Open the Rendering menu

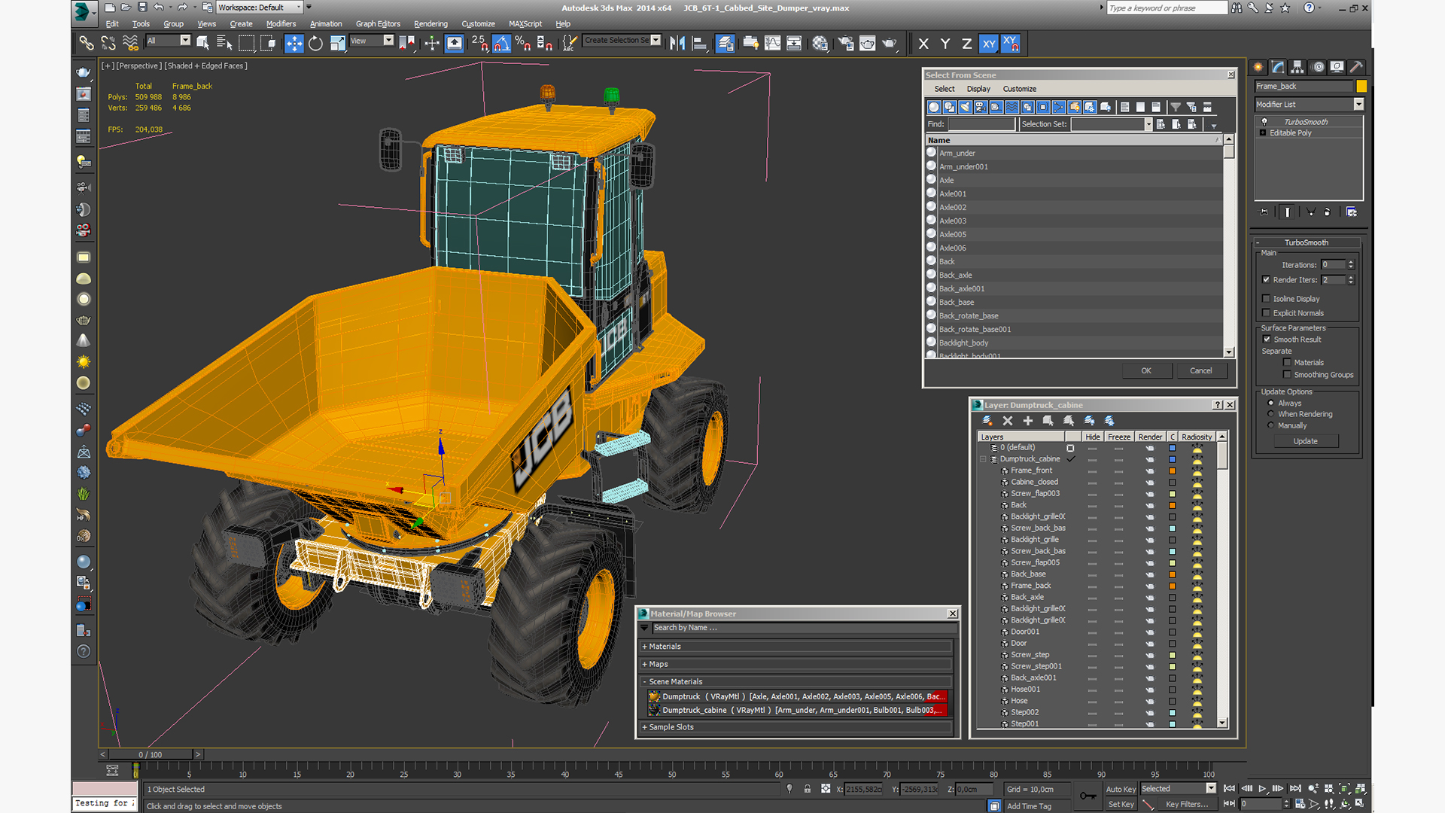[430, 24]
